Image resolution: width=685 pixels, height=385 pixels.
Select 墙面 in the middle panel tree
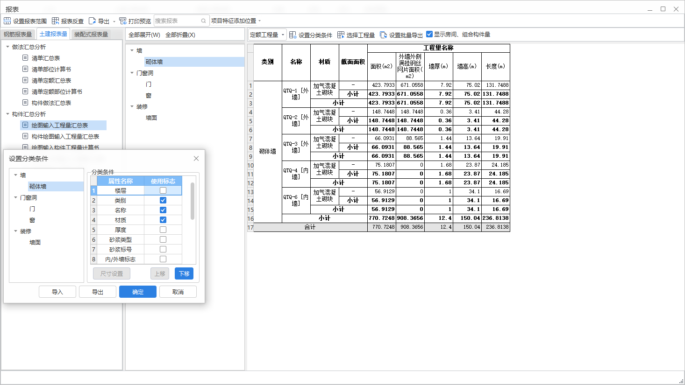tap(151, 118)
